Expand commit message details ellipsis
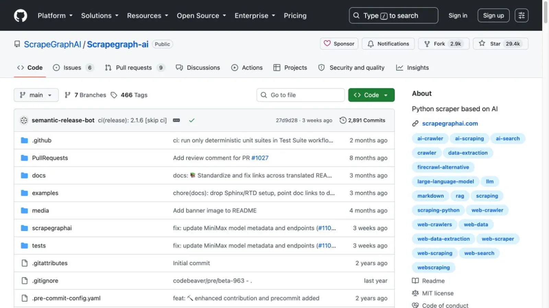Screen dimensions: 549x308 pyautogui.click(x=176, y=120)
